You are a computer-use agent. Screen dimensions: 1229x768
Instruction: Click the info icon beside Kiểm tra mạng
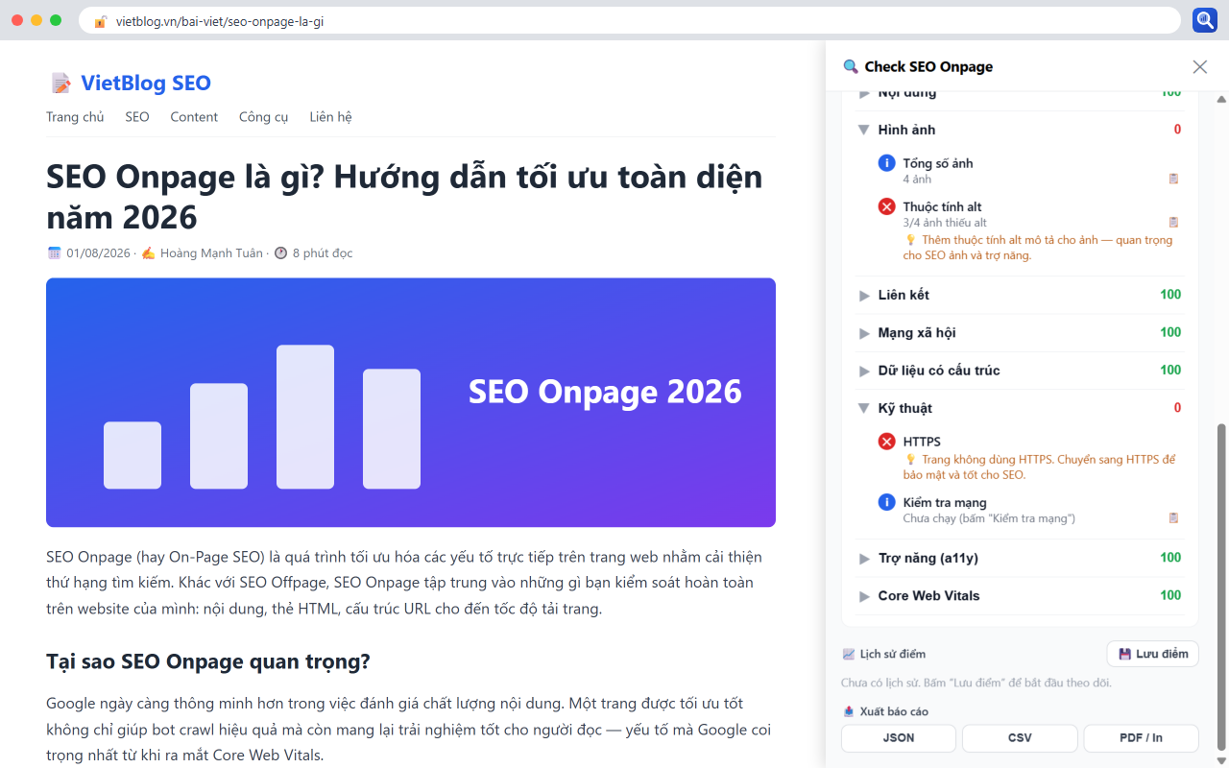point(887,502)
